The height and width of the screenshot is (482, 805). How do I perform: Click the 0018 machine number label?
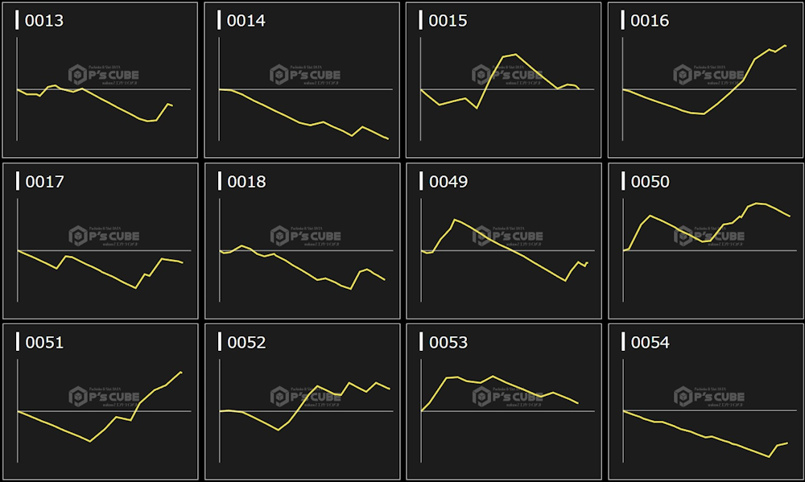(x=246, y=182)
